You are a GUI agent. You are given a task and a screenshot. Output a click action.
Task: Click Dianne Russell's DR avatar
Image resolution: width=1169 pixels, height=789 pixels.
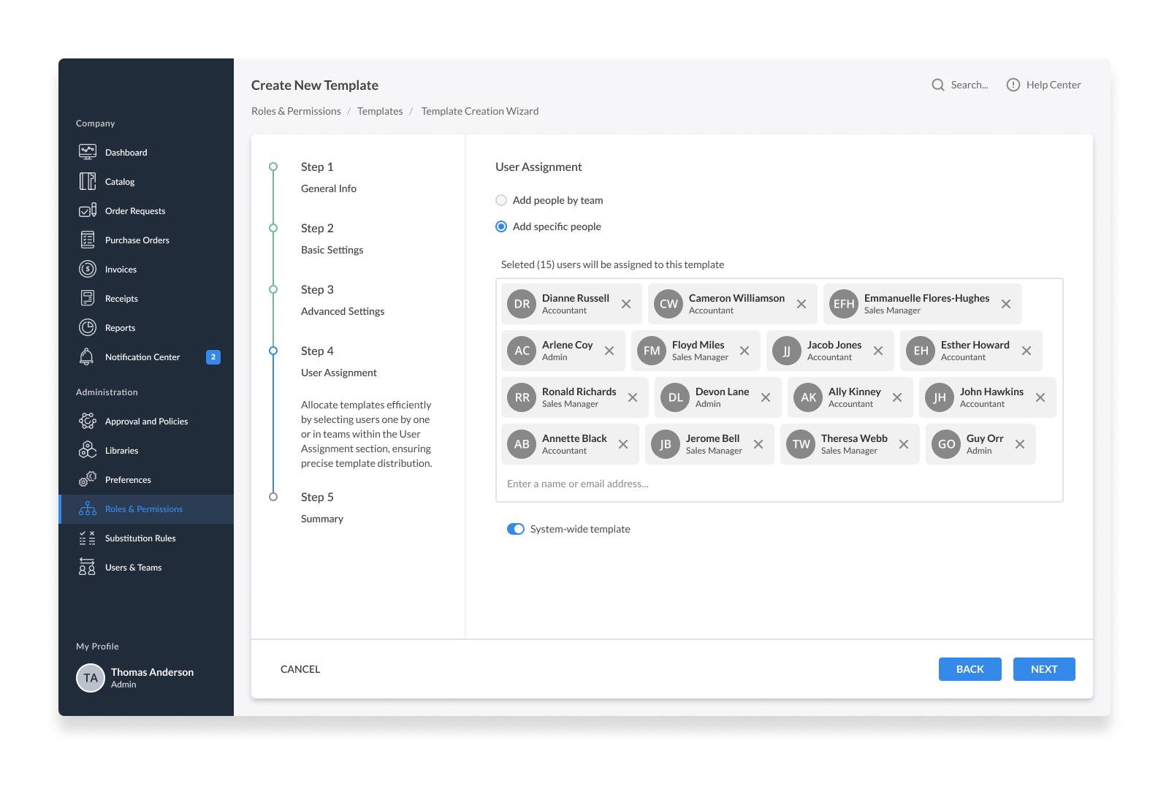pos(522,304)
